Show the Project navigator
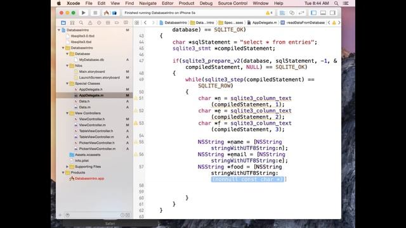 click(x=63, y=23)
